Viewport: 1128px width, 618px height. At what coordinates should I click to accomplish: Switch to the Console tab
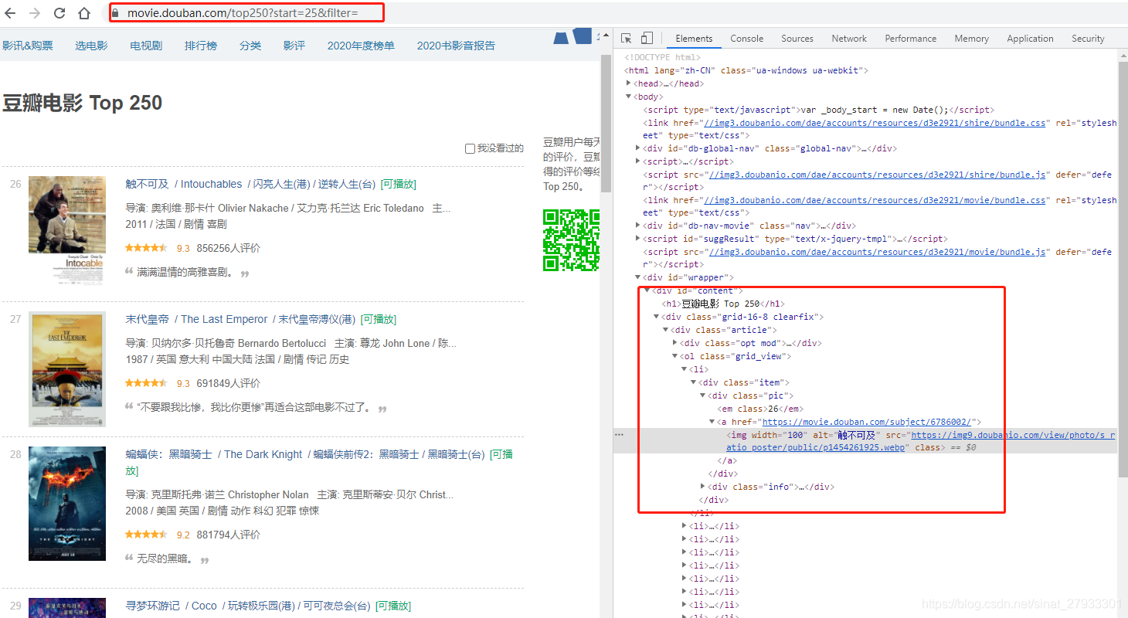pos(747,39)
